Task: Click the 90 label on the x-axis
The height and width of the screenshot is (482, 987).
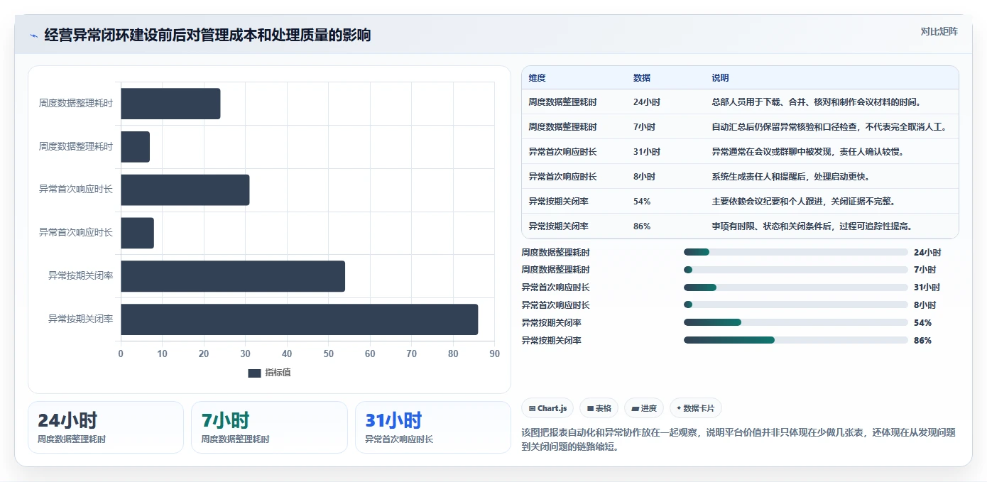Action: pyautogui.click(x=495, y=354)
